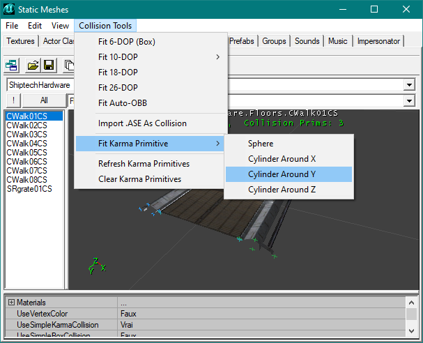
Task: Open the Impersonator tab
Action: point(378,41)
